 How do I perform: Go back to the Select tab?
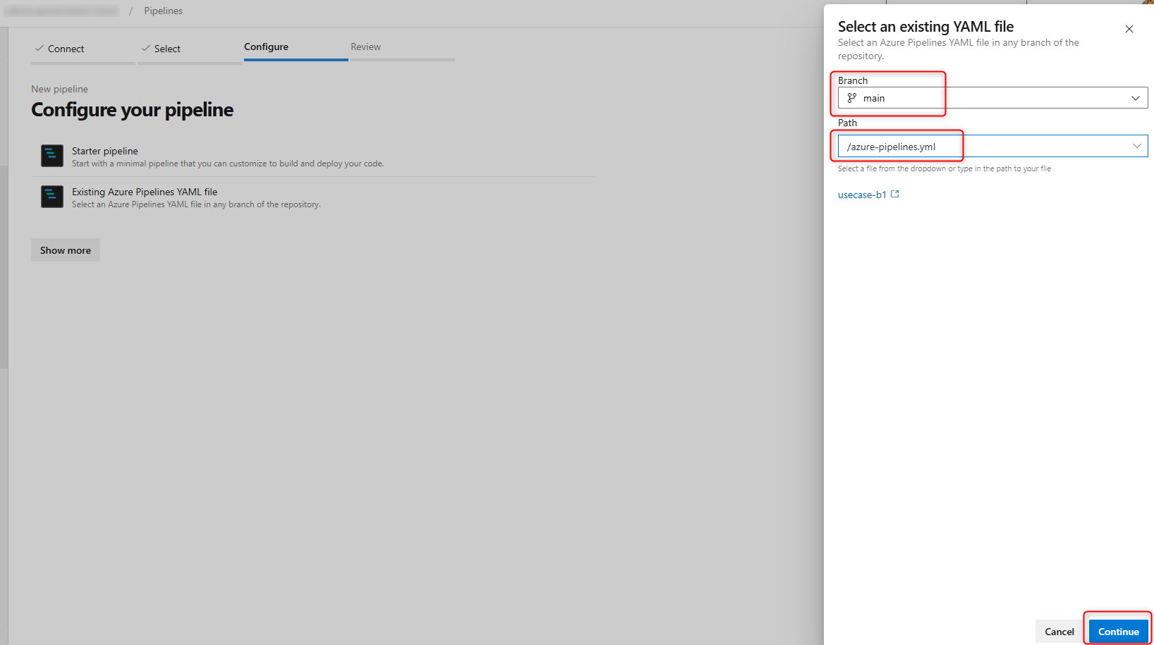tap(166, 48)
